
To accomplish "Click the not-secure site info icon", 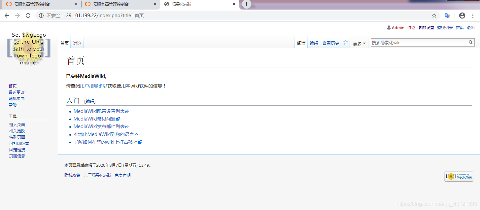I will (41, 16).
